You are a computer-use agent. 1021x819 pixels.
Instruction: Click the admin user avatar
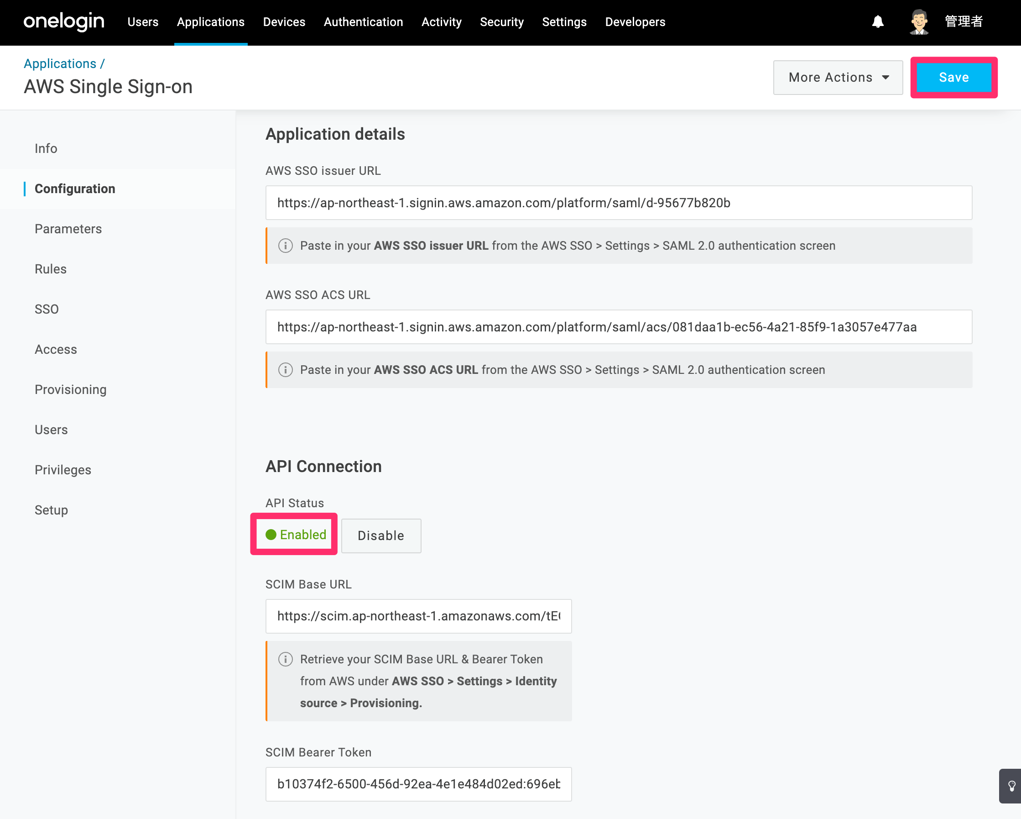coord(919,22)
